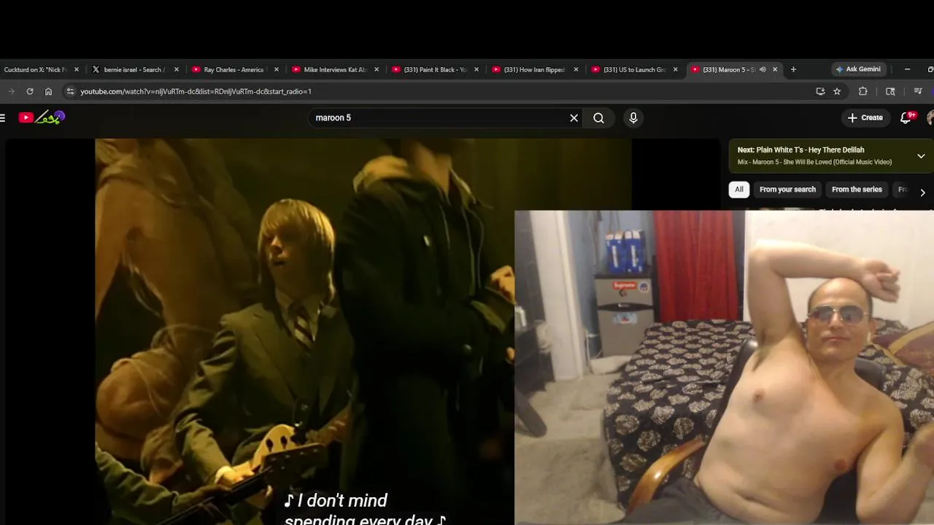Open the account avatar menu
The width and height of the screenshot is (934, 525).
tap(930, 117)
